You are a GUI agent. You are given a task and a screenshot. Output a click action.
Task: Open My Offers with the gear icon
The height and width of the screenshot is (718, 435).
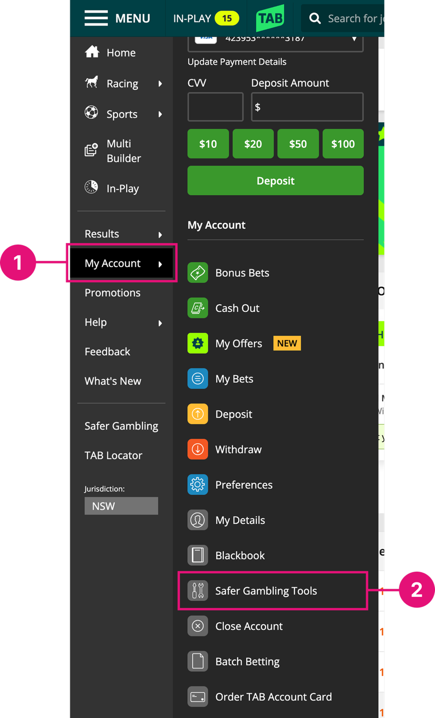coord(197,343)
